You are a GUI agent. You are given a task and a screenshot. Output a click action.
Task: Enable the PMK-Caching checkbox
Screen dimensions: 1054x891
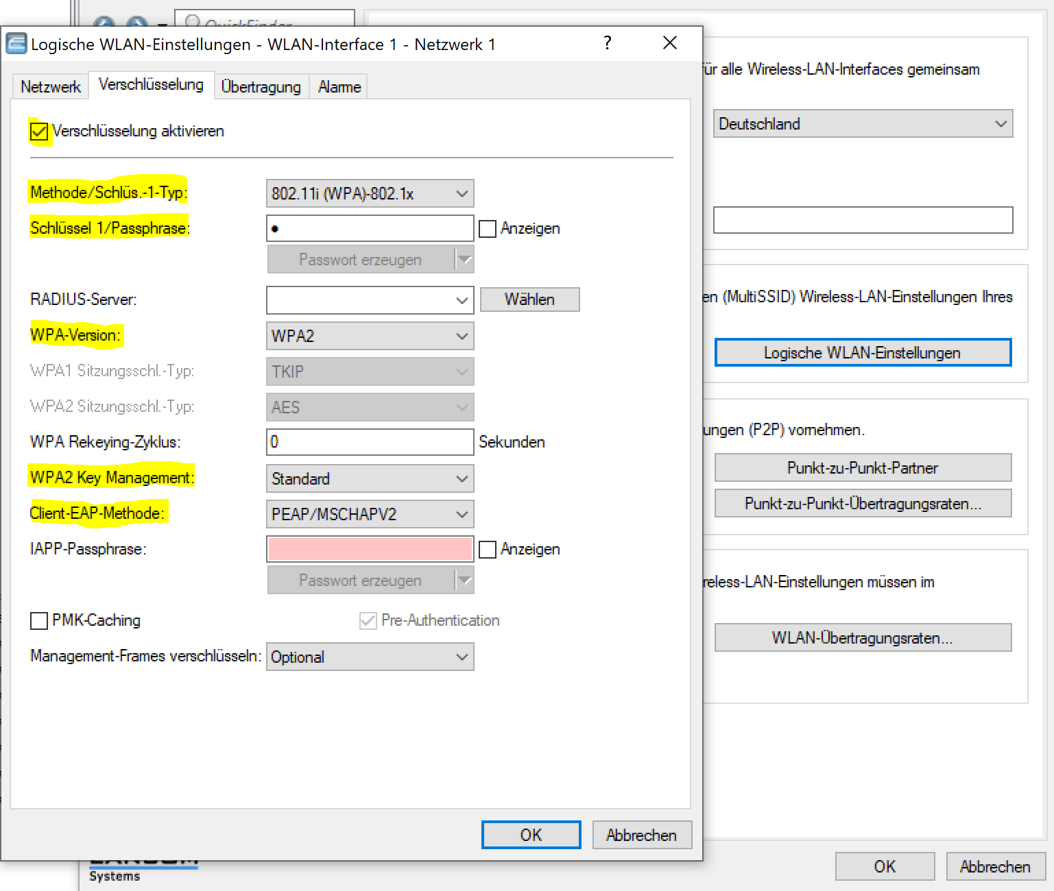point(39,621)
